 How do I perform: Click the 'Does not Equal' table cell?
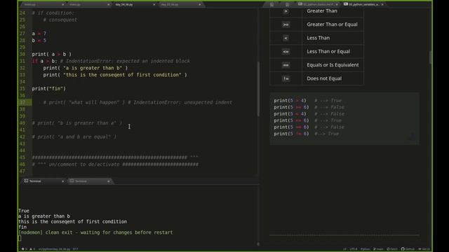point(333,78)
